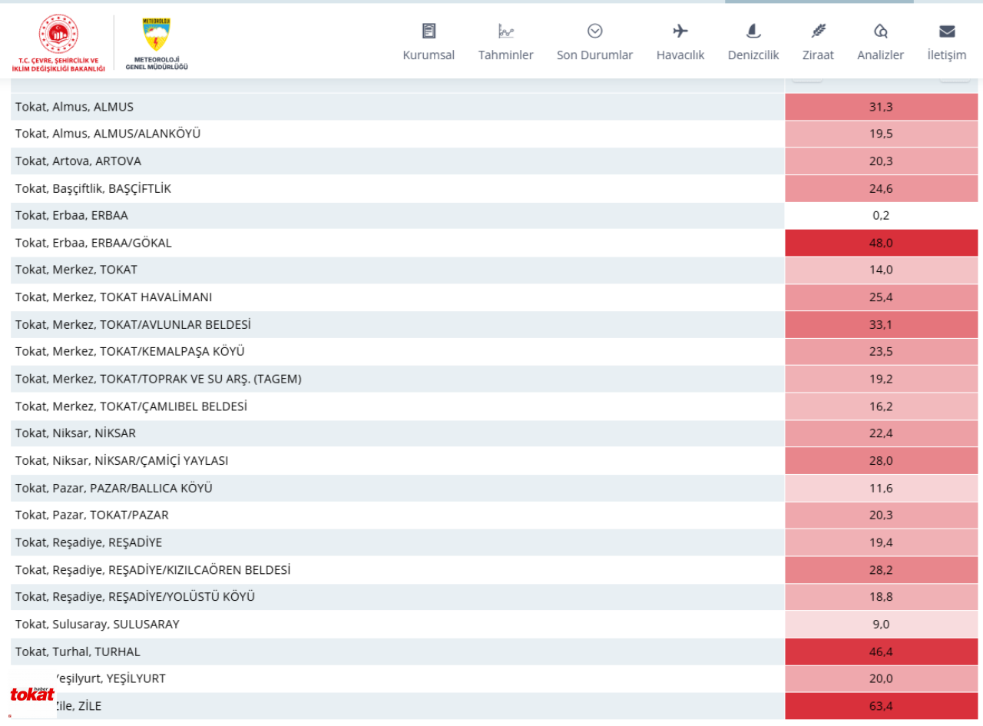
Task: Select the Havacılık airplane icon
Action: [x=680, y=31]
